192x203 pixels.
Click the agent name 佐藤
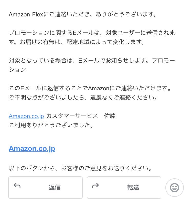(110, 116)
